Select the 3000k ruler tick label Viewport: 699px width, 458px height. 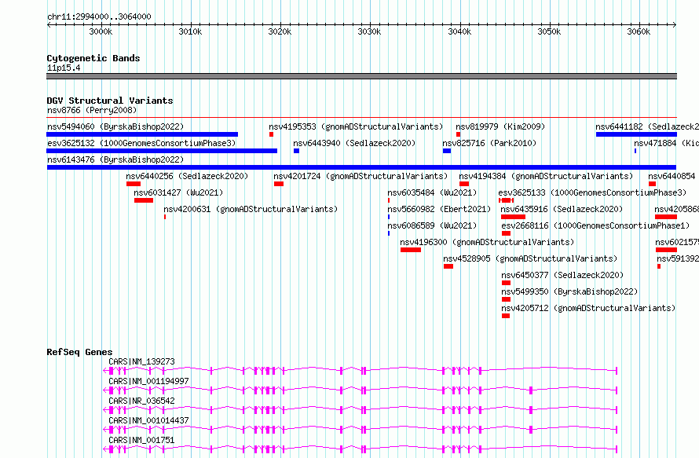(101, 31)
